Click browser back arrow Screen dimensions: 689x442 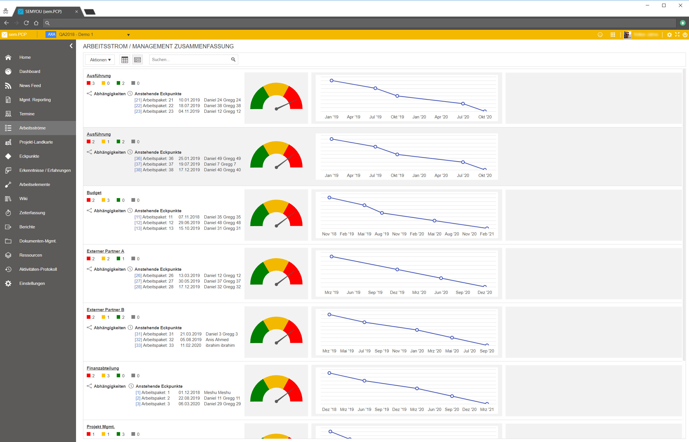(6, 23)
